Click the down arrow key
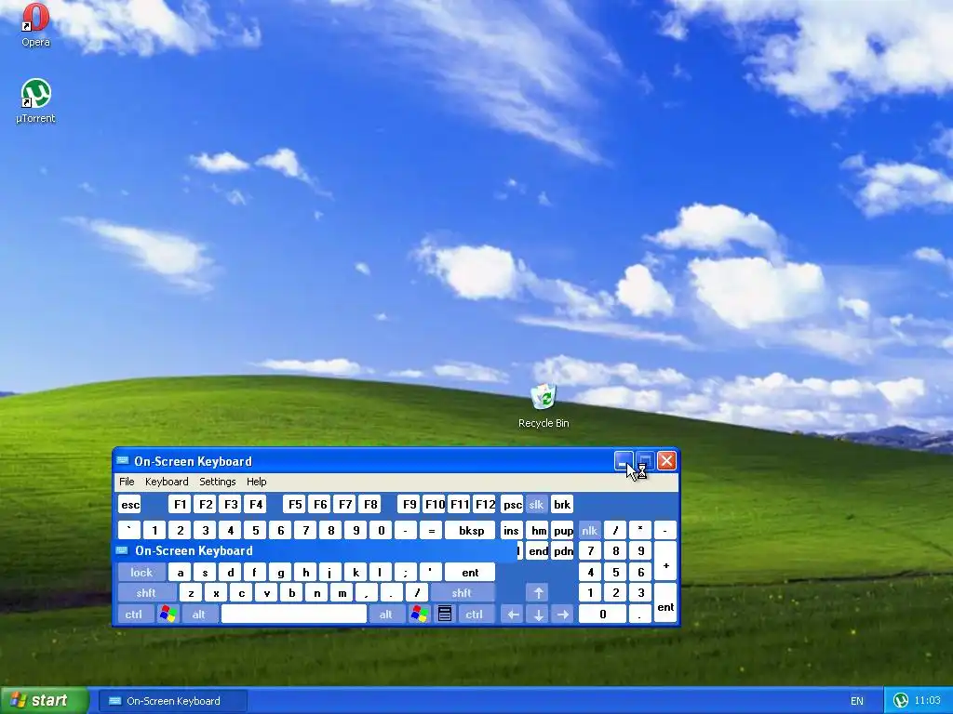Image resolution: width=953 pixels, height=714 pixels. tap(538, 614)
